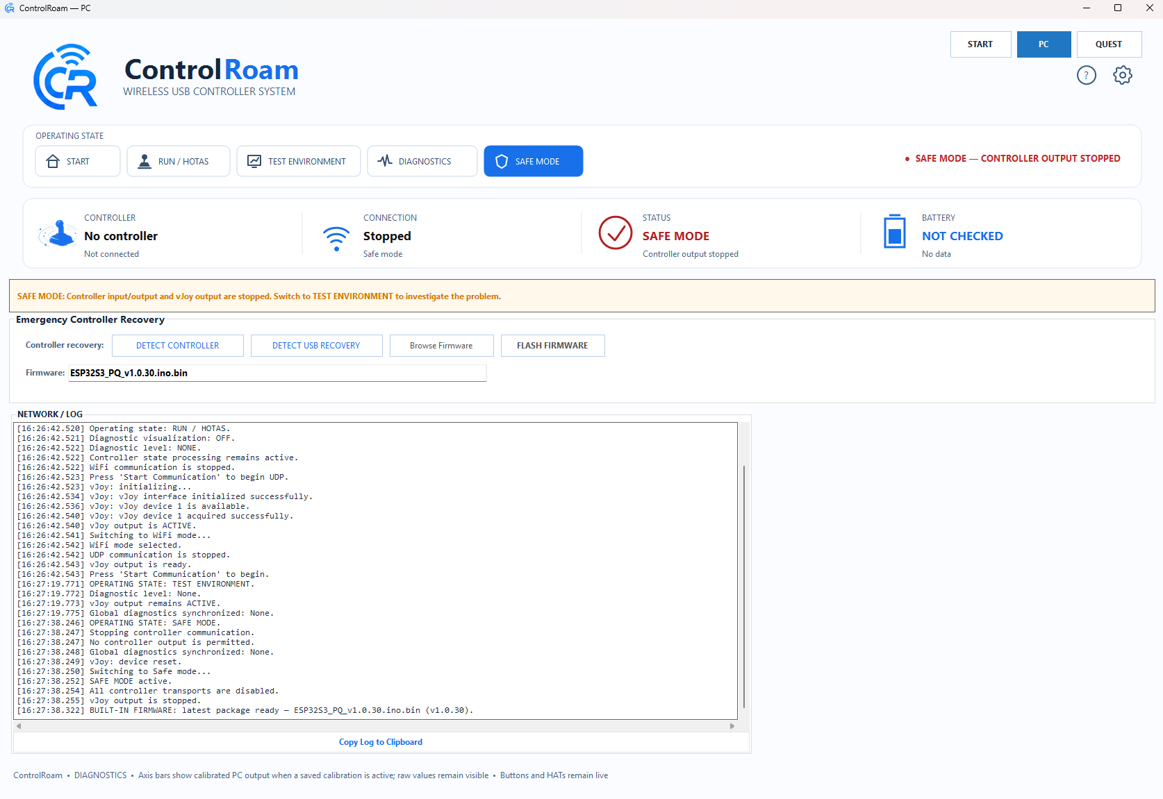Switch to the PC tab
The height and width of the screenshot is (799, 1163).
tap(1044, 44)
